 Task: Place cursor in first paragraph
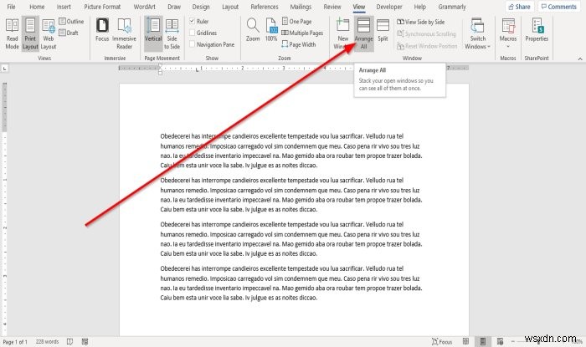291,151
